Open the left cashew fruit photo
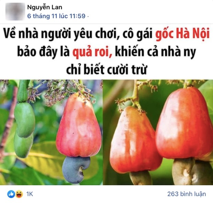Screen dimensions: 213x203 51,132
